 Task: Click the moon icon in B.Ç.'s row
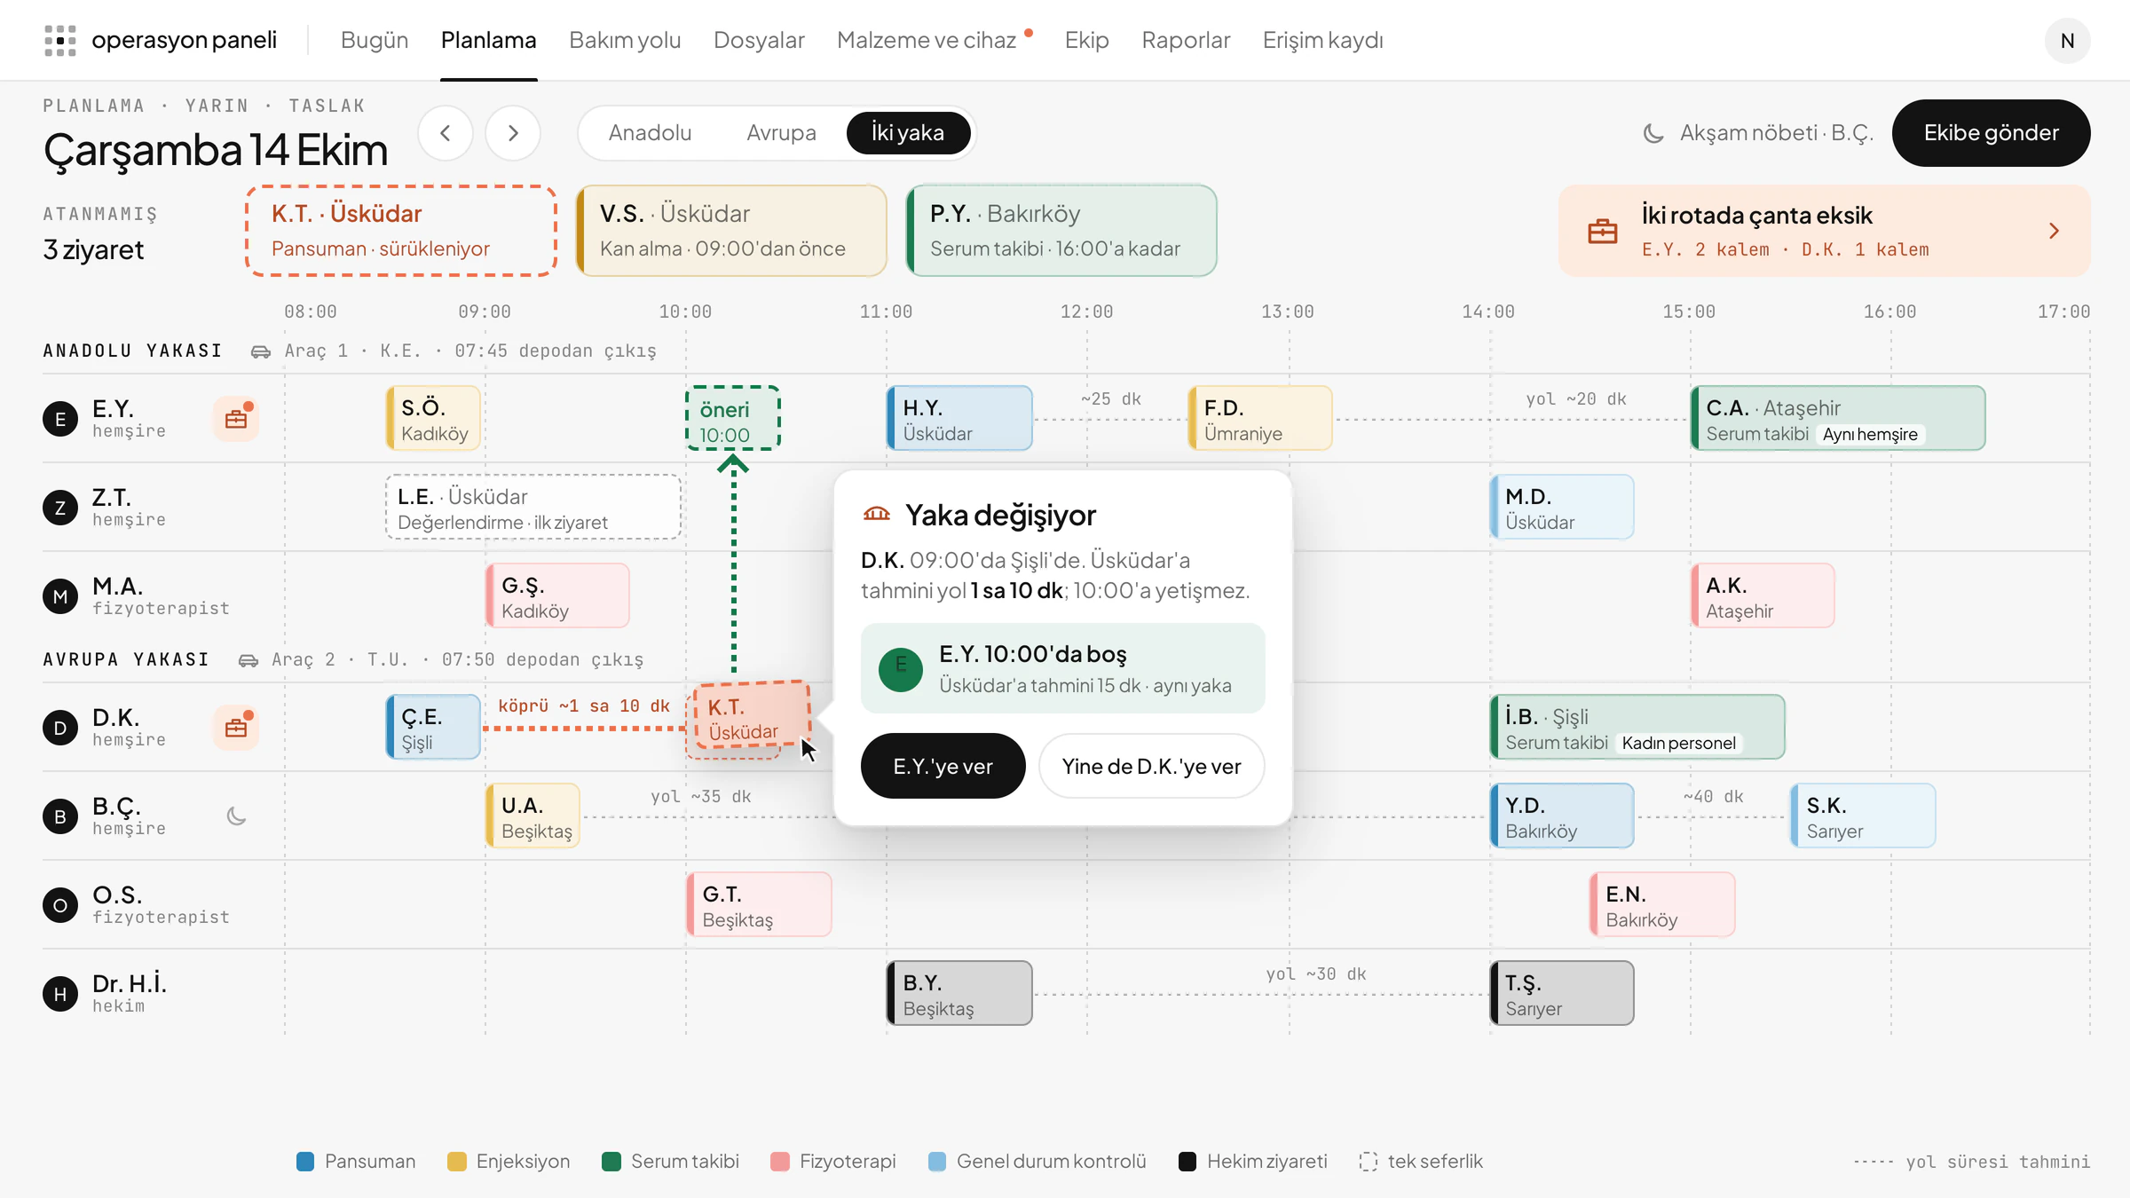point(236,816)
